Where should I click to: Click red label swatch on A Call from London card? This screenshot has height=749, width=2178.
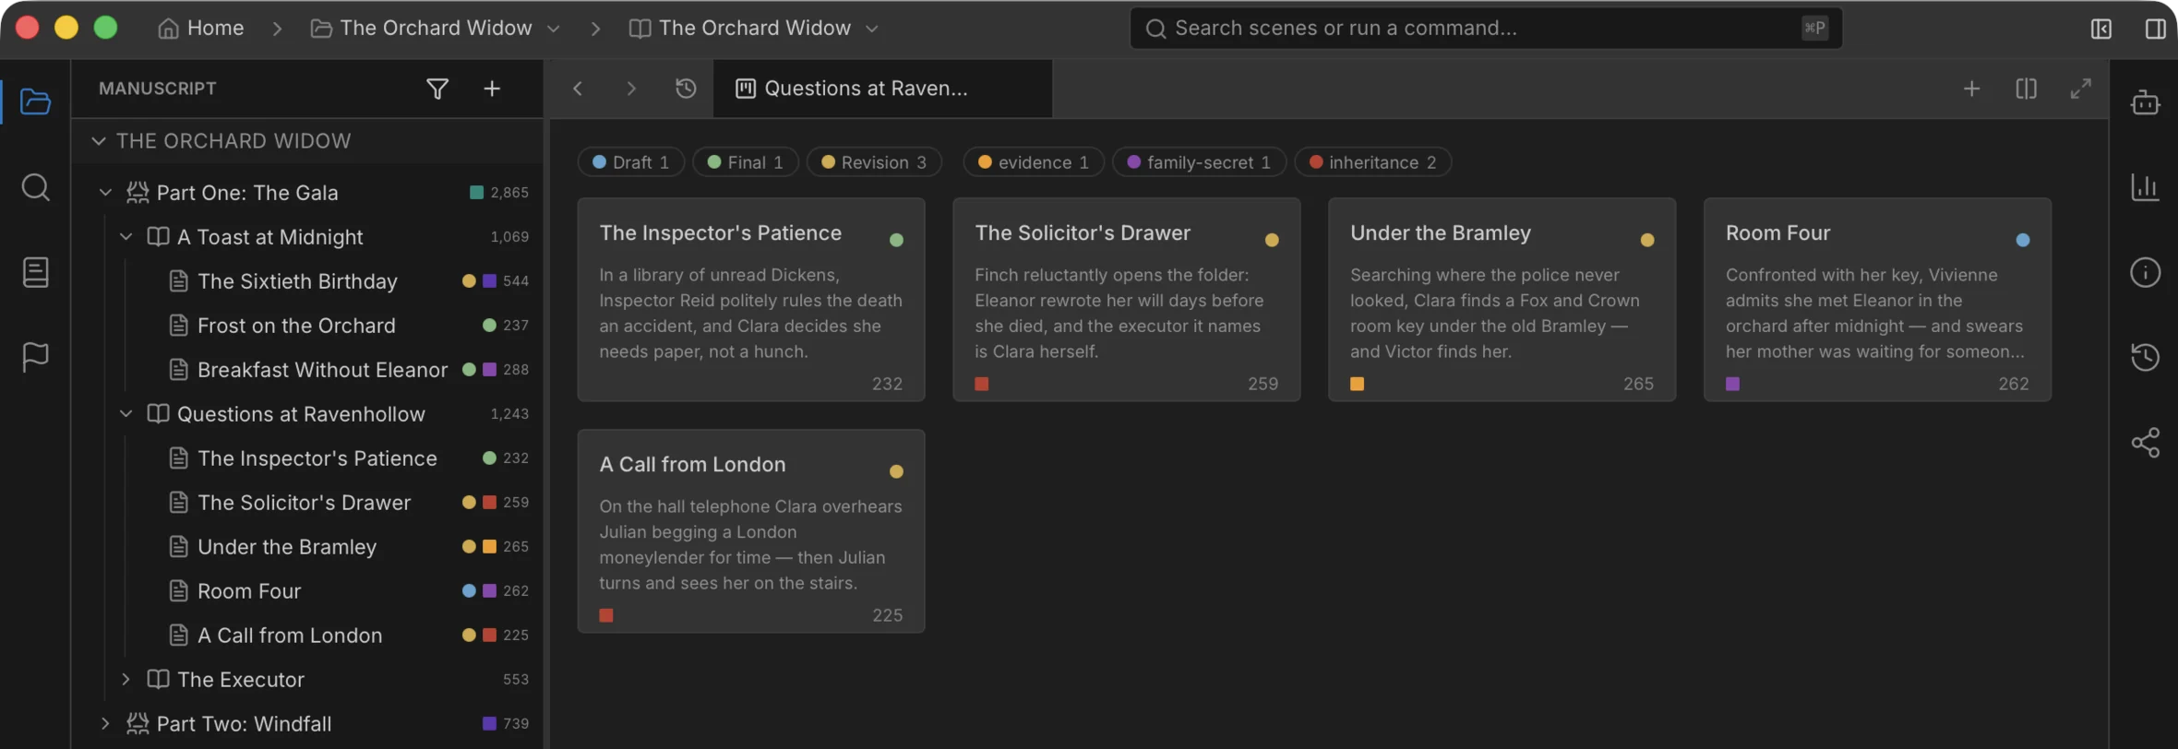(606, 615)
